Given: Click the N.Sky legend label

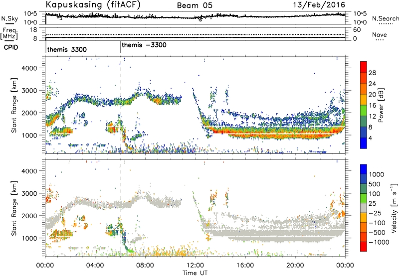Looking at the screenshot, I should coord(9,18).
